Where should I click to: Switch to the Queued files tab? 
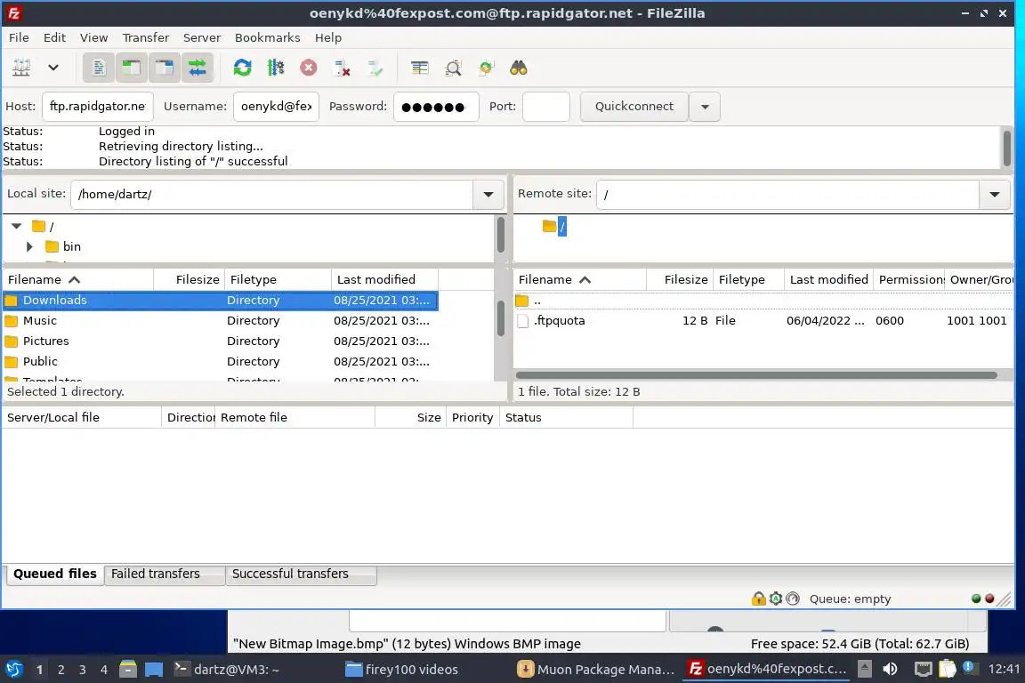point(55,574)
